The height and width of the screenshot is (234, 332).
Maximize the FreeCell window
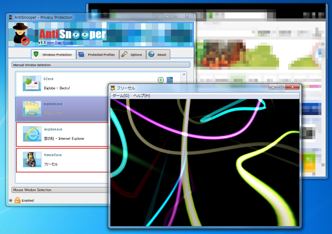click(x=281, y=87)
